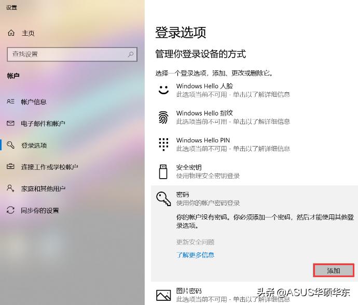Expand the 图片密码 sign-in option
Screen dimensions: 358x305
coord(254,295)
